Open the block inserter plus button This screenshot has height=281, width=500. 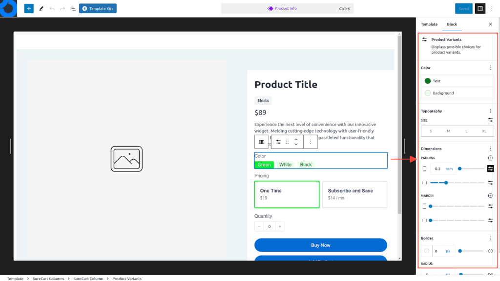29,8
